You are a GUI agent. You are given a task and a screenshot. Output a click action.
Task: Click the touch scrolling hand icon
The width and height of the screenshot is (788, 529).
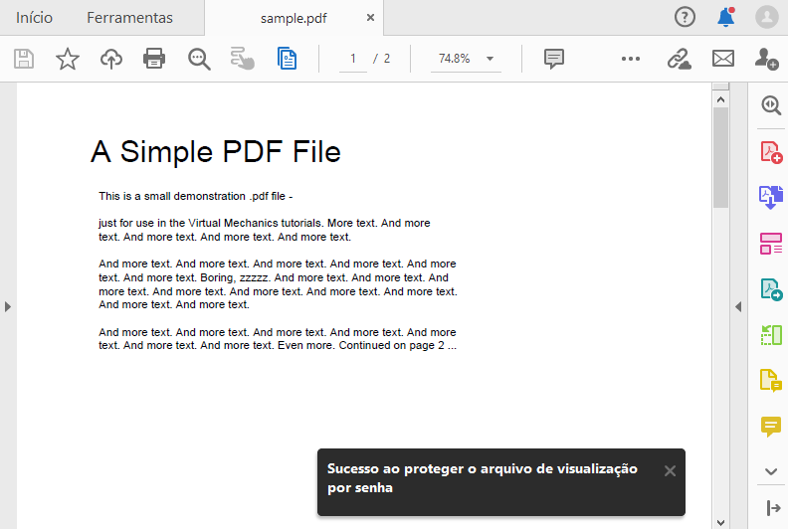tap(243, 59)
